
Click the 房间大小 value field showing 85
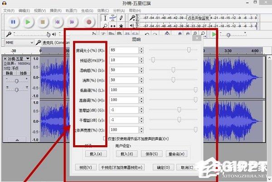click(124, 50)
